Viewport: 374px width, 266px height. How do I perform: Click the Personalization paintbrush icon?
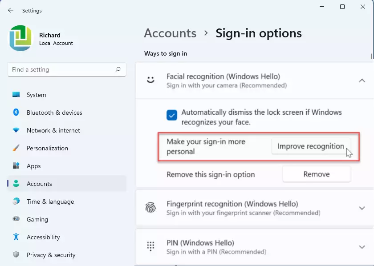click(16, 148)
